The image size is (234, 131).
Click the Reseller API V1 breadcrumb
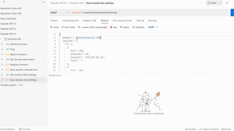(x=58, y=3)
